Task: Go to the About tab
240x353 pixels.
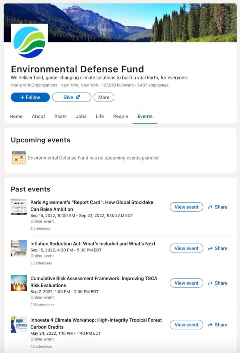Action: tap(38, 117)
